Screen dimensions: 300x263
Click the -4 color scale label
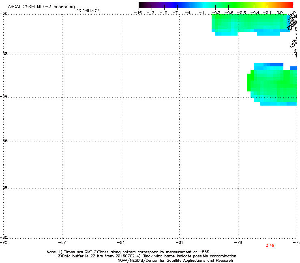coord(188,13)
